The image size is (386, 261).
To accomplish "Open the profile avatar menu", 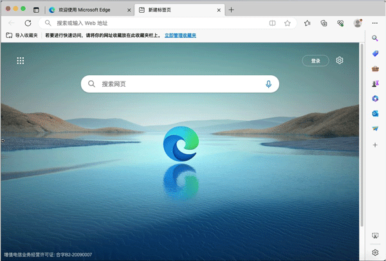I will pyautogui.click(x=358, y=23).
